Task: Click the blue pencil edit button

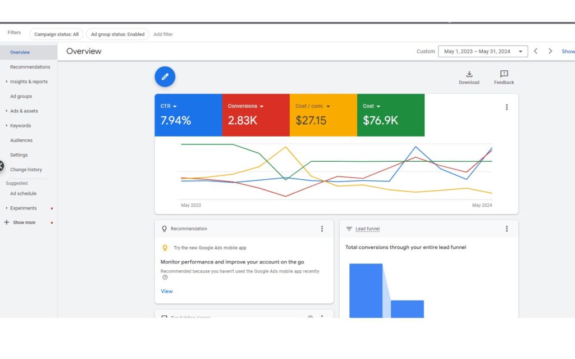Action: (165, 77)
